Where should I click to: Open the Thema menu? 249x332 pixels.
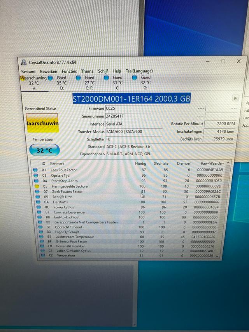[87, 71]
